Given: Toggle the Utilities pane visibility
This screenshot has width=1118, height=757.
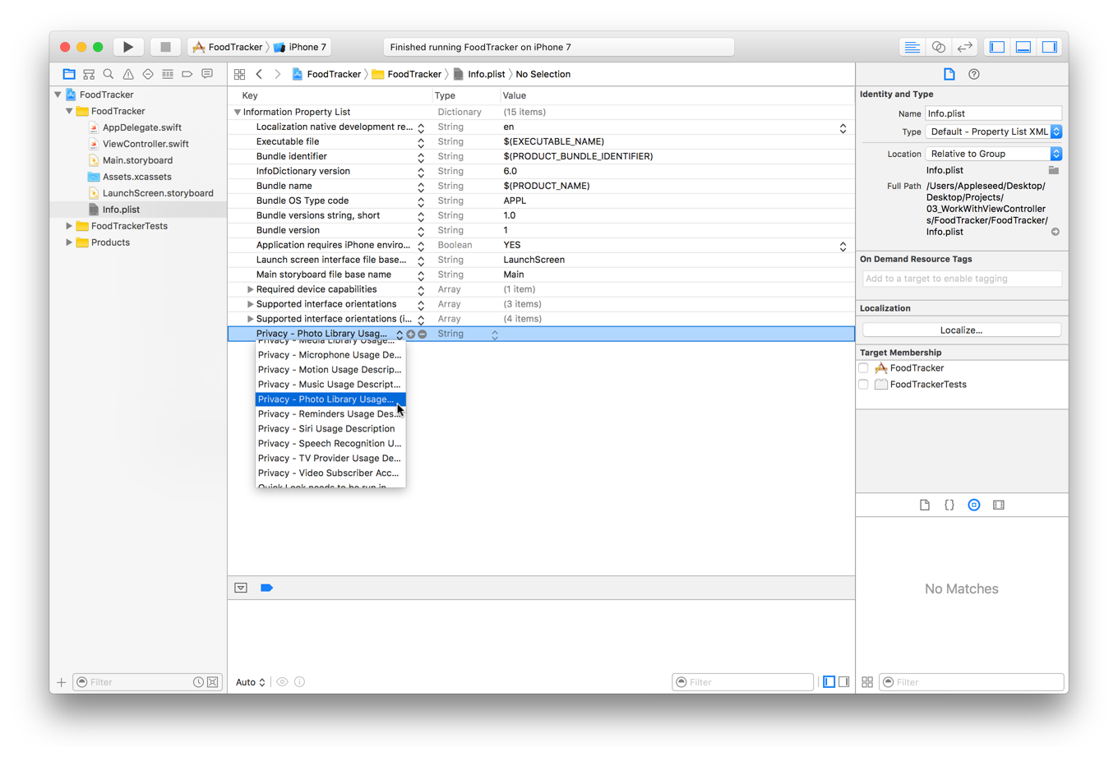Looking at the screenshot, I should click(x=1050, y=47).
